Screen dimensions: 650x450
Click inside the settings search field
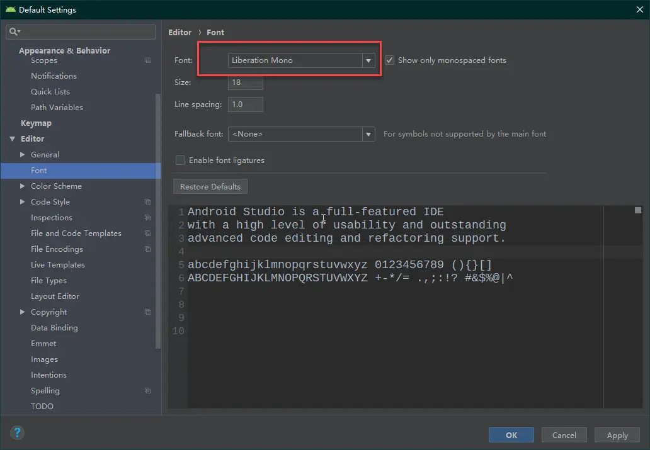coord(81,32)
